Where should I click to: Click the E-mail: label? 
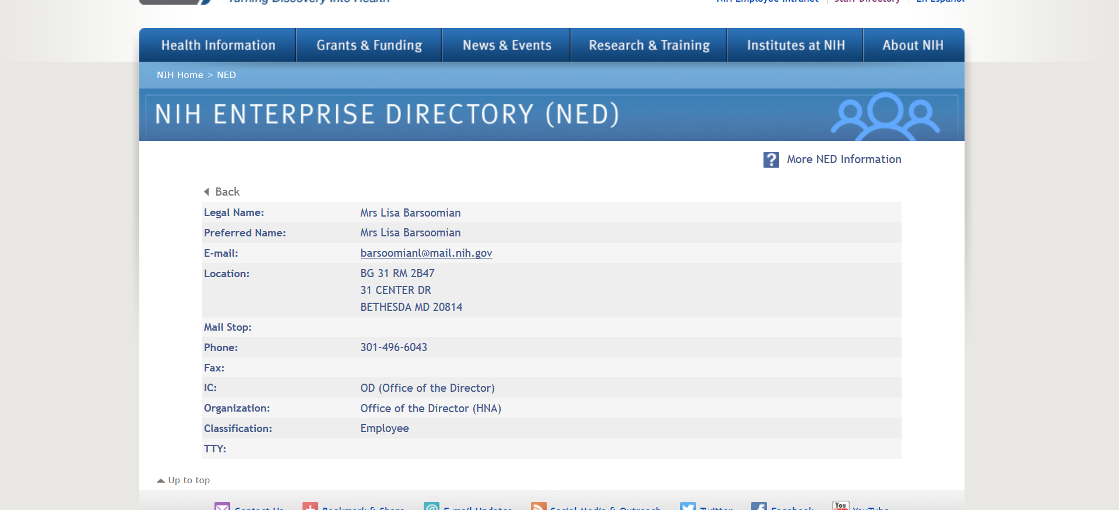pyautogui.click(x=221, y=253)
